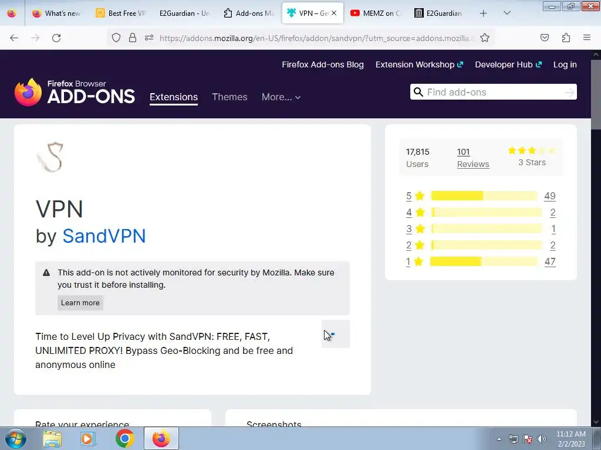
Task: Expand the More… dropdown menu
Action: [281, 97]
